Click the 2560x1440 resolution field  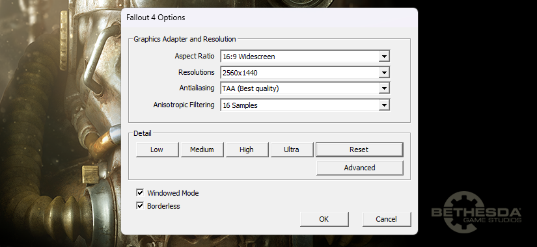299,73
